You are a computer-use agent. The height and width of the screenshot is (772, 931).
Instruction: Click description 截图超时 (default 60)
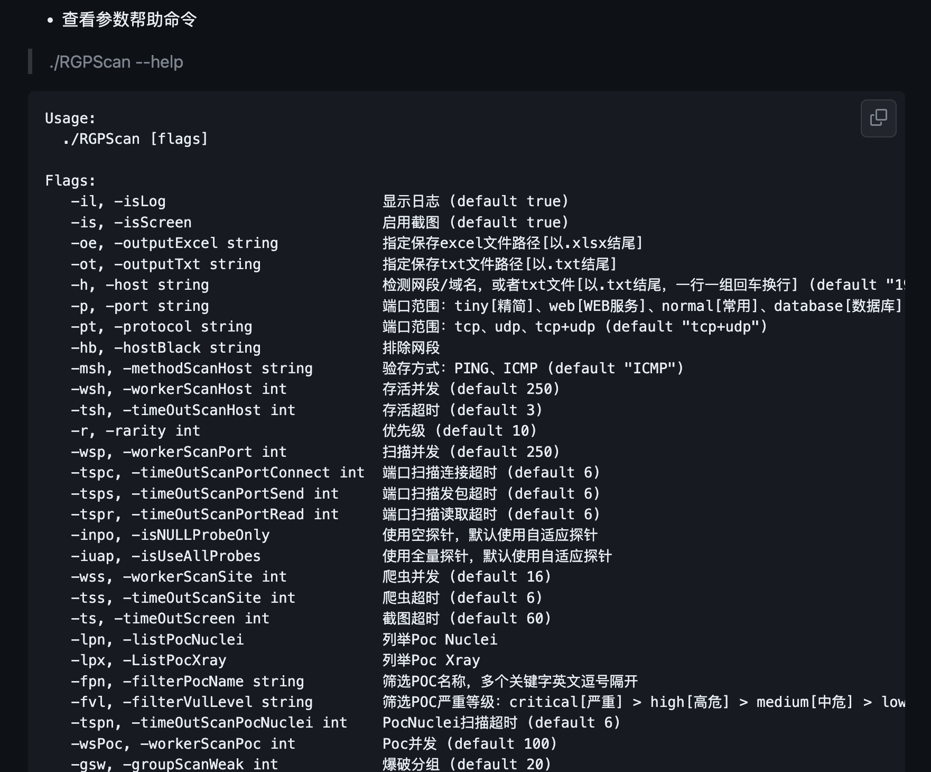pos(467,619)
